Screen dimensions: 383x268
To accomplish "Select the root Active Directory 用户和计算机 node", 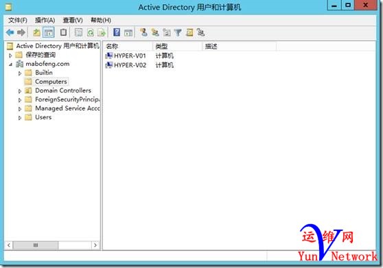I will [x=58, y=46].
